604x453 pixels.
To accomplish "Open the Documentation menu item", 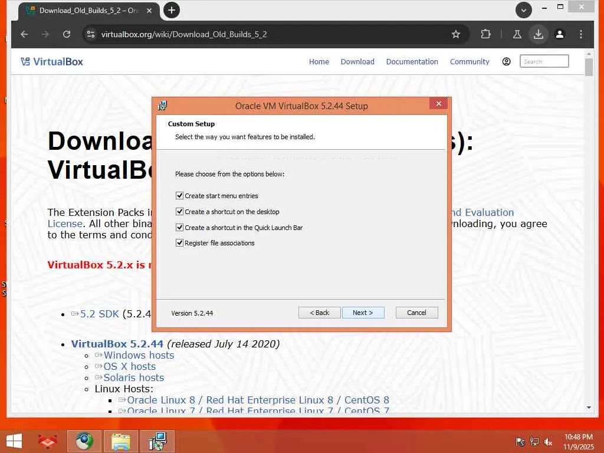I will click(x=412, y=61).
